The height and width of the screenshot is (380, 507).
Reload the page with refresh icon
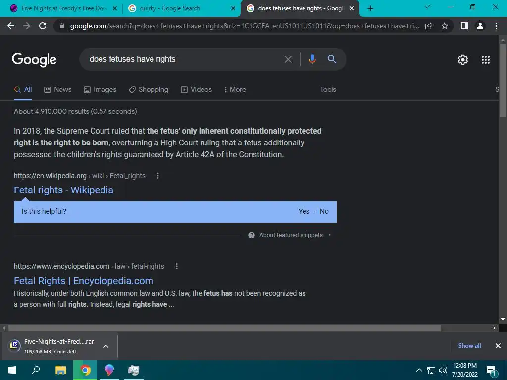43,26
